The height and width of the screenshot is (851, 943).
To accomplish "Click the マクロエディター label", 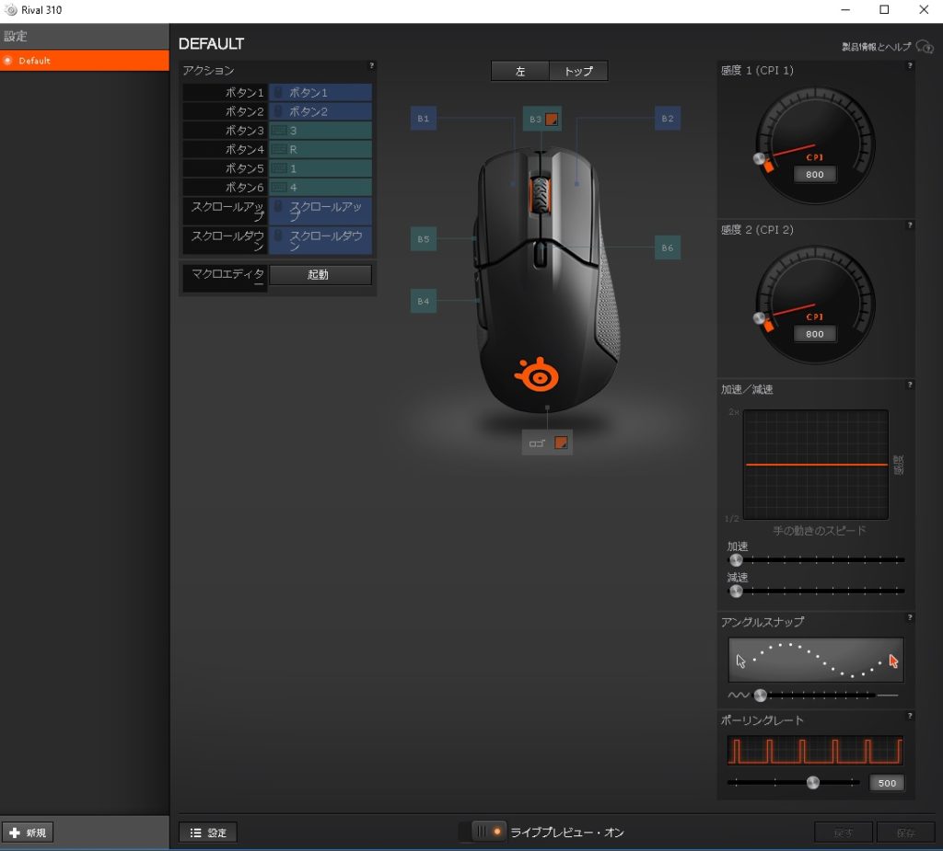I will pos(225,278).
